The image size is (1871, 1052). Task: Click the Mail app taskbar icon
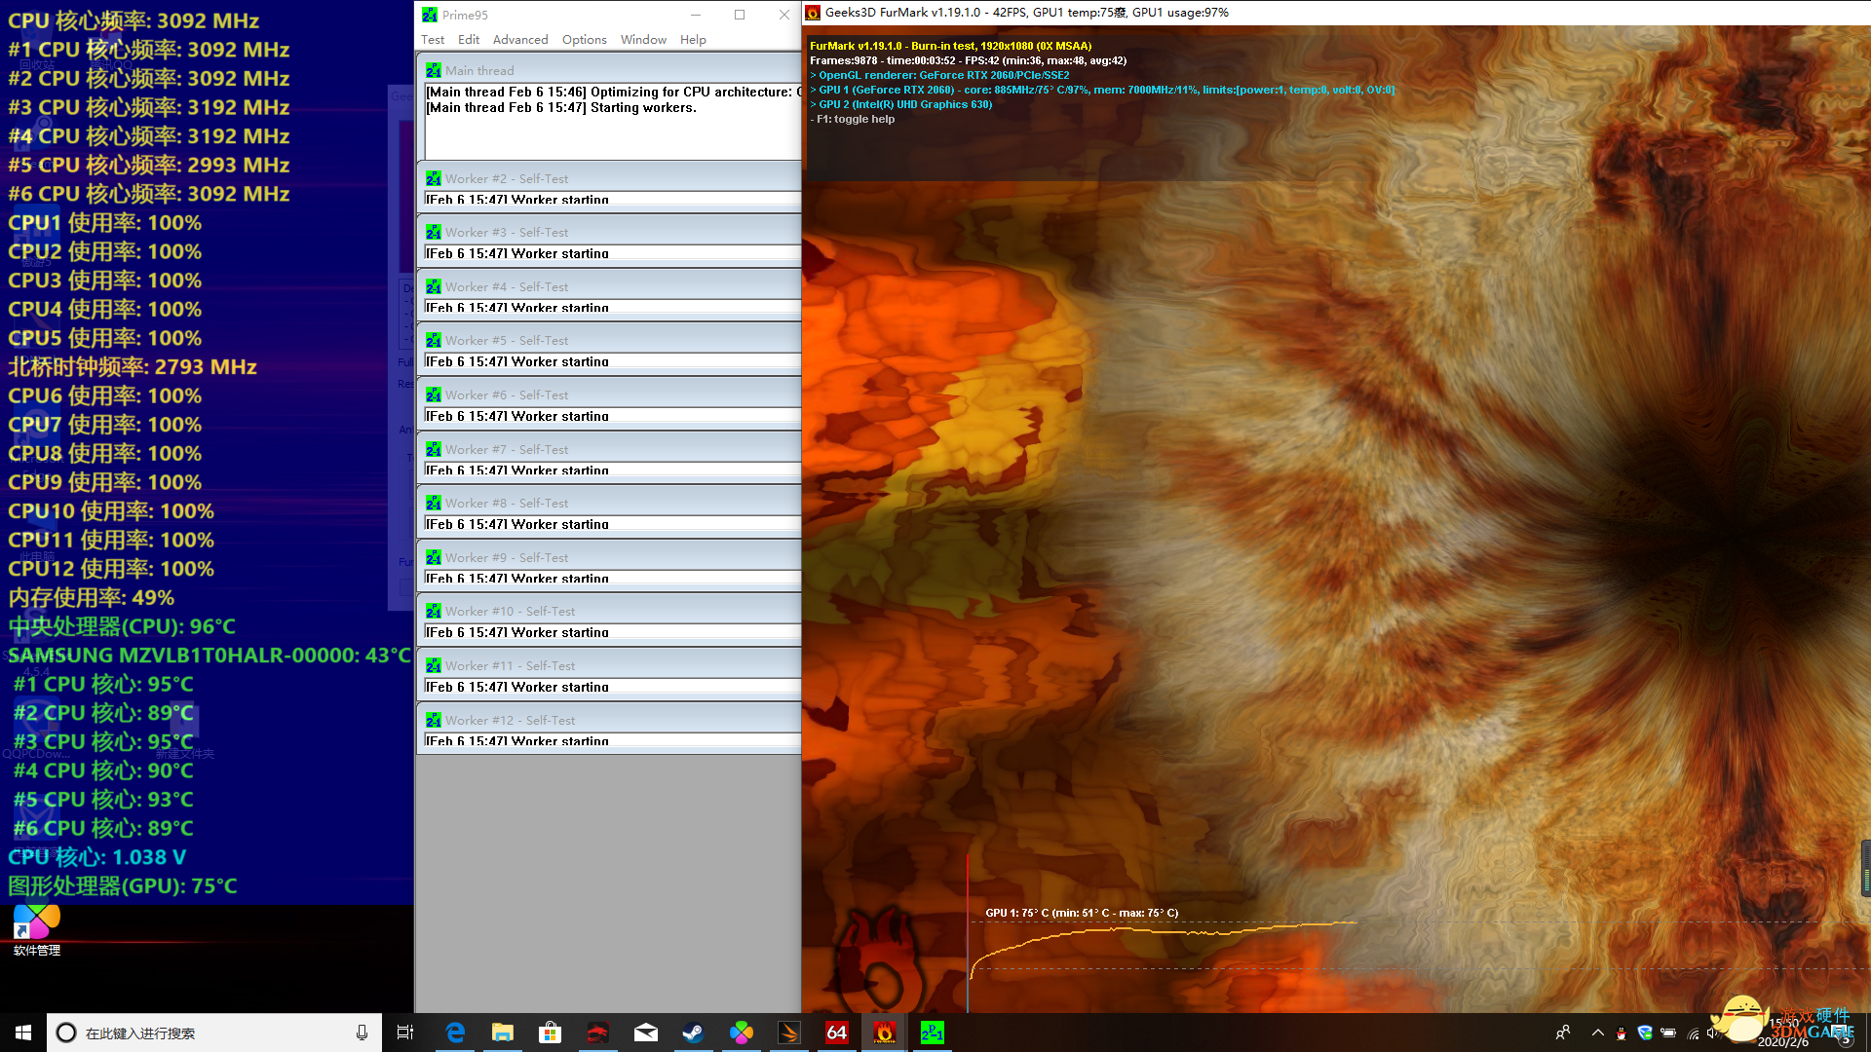click(645, 1033)
